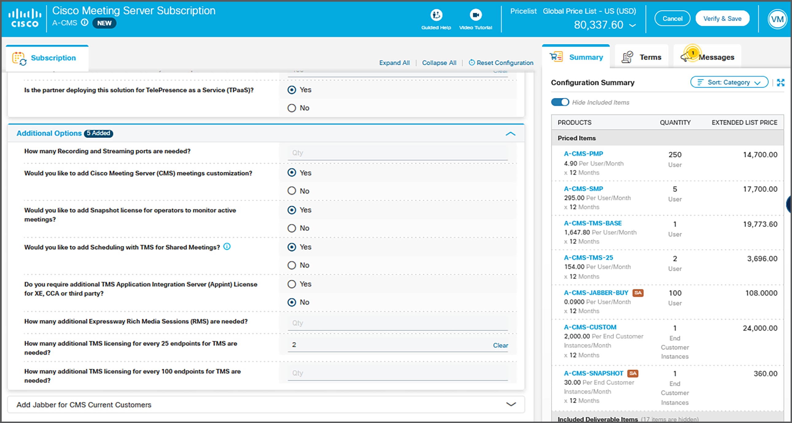Screen dimensions: 792x423
Task: Switch to the Summary tab
Action: pyautogui.click(x=576, y=57)
